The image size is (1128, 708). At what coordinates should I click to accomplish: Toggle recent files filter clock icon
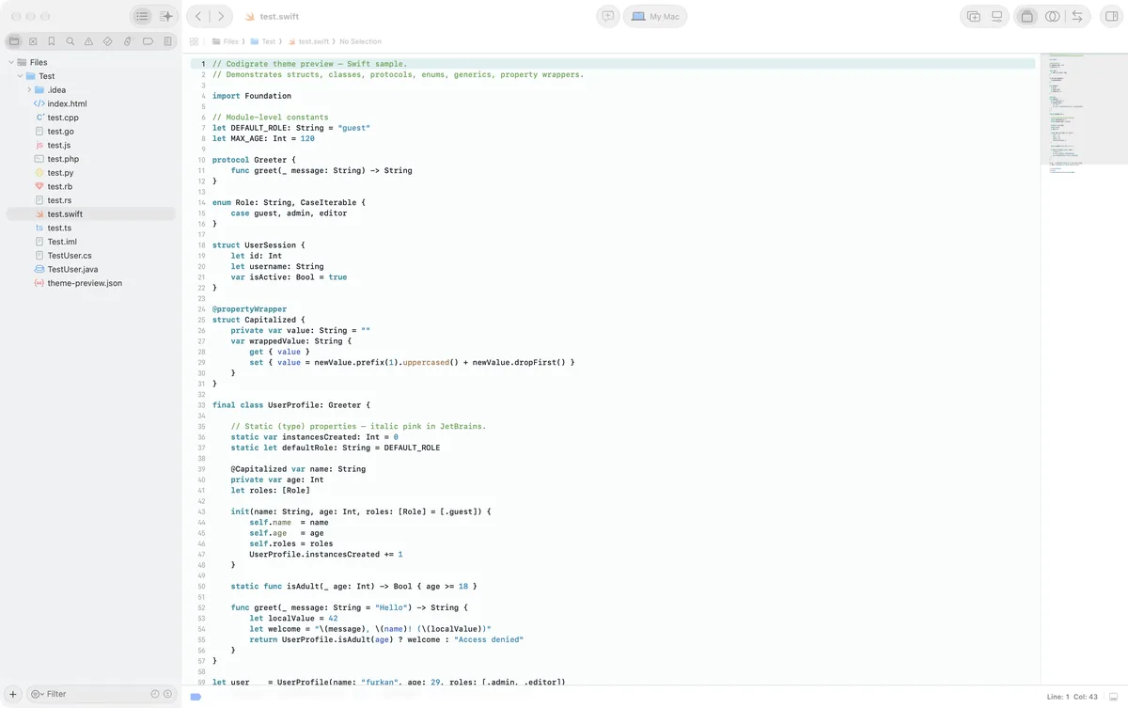155,694
